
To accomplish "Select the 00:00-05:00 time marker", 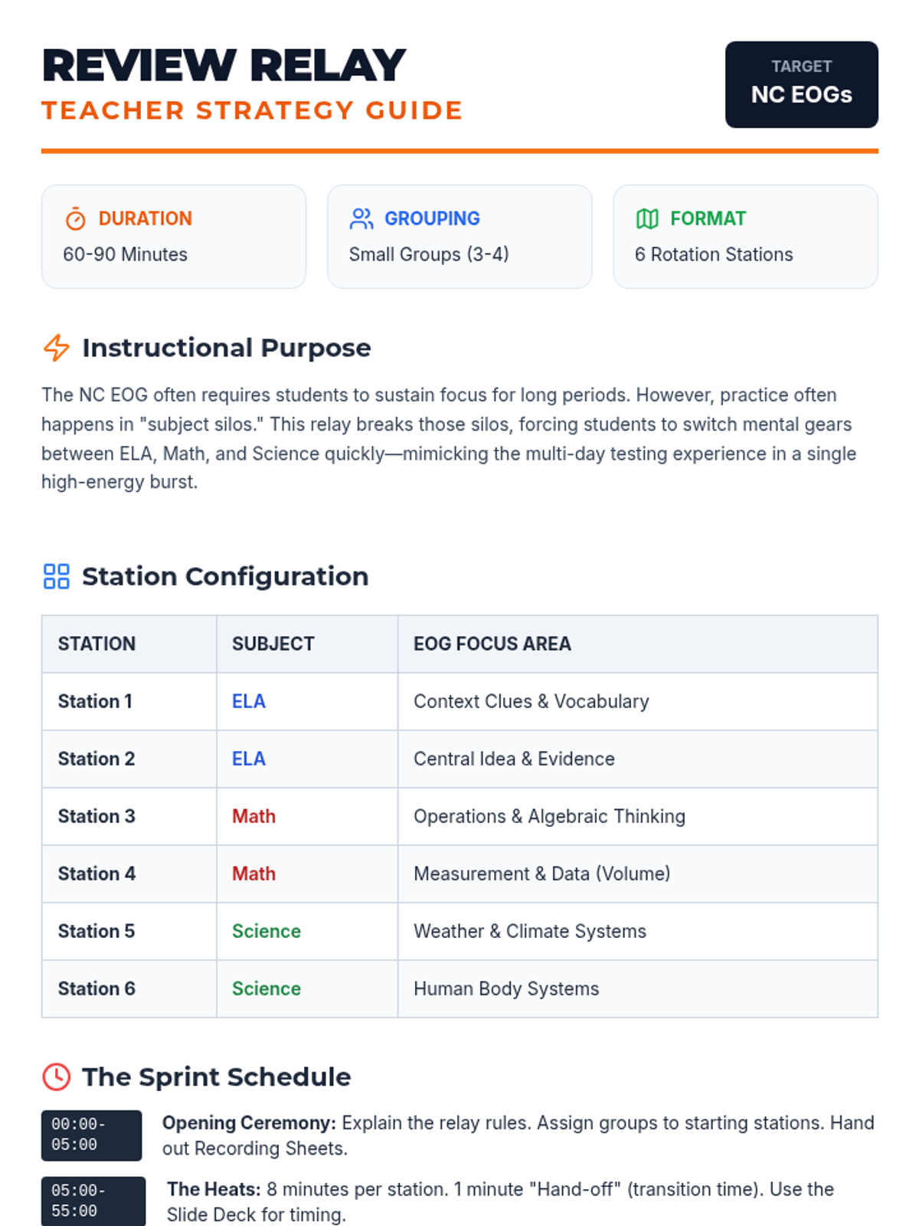I will (x=91, y=1135).
